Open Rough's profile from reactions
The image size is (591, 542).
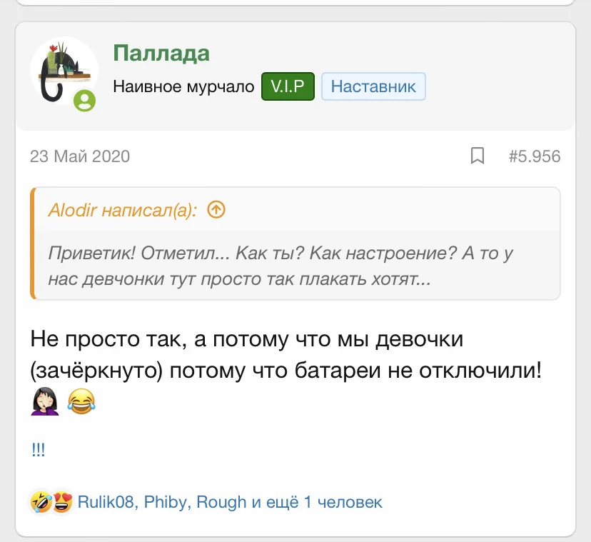pyautogui.click(x=221, y=503)
